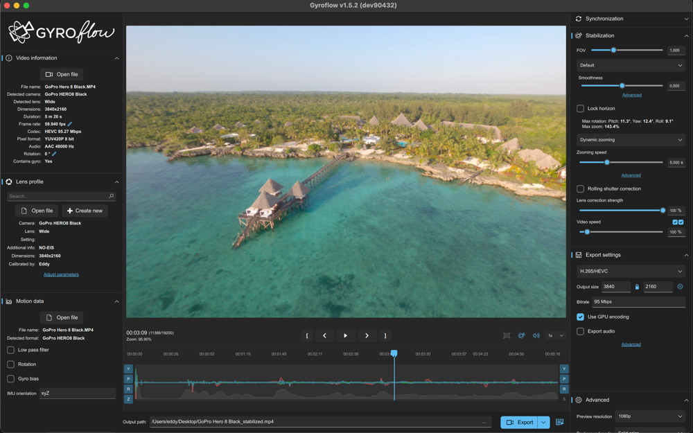Open the Dynamic zooming dropdown
Viewport: 693px width, 433px height.
point(631,140)
